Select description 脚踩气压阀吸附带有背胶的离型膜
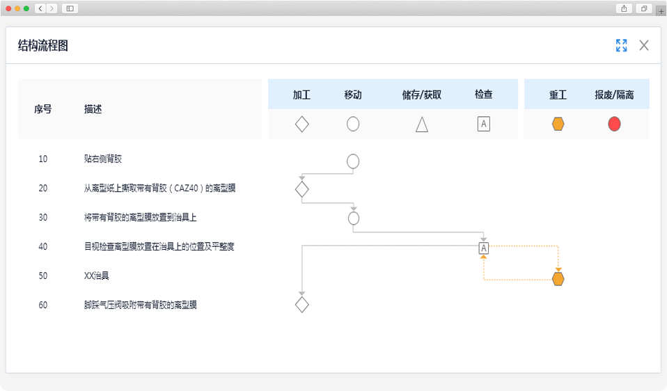667x391 pixels. click(x=141, y=305)
